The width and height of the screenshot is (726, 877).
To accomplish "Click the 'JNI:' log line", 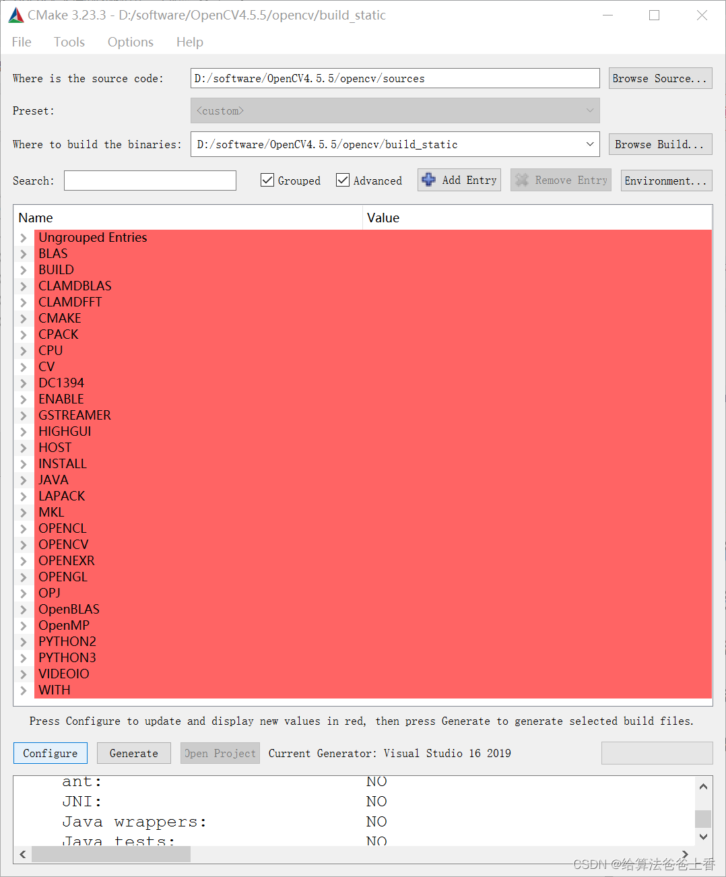I will pyautogui.click(x=82, y=802).
